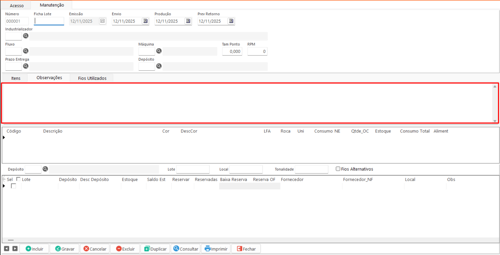Click the Imprimir button
The width and height of the screenshot is (500, 255).
point(216,249)
